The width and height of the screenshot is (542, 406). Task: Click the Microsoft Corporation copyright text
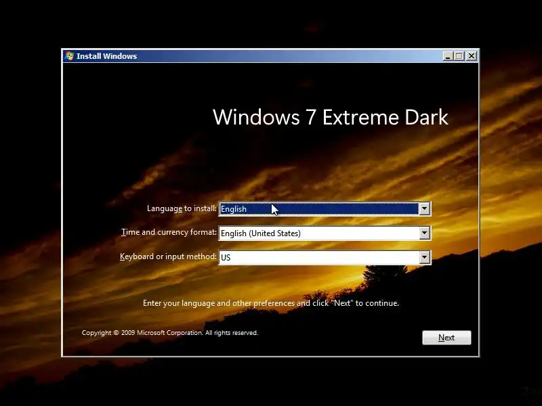click(170, 333)
